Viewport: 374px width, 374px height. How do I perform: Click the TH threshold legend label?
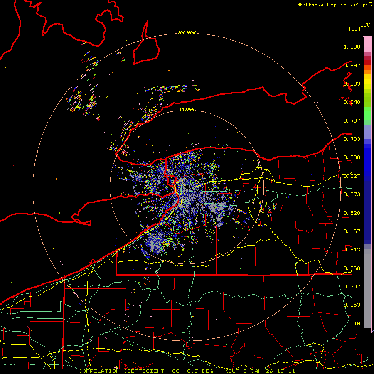[357, 324]
